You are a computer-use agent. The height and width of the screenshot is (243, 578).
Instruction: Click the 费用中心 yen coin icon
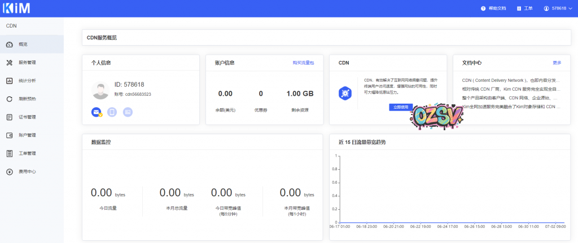(x=9, y=171)
